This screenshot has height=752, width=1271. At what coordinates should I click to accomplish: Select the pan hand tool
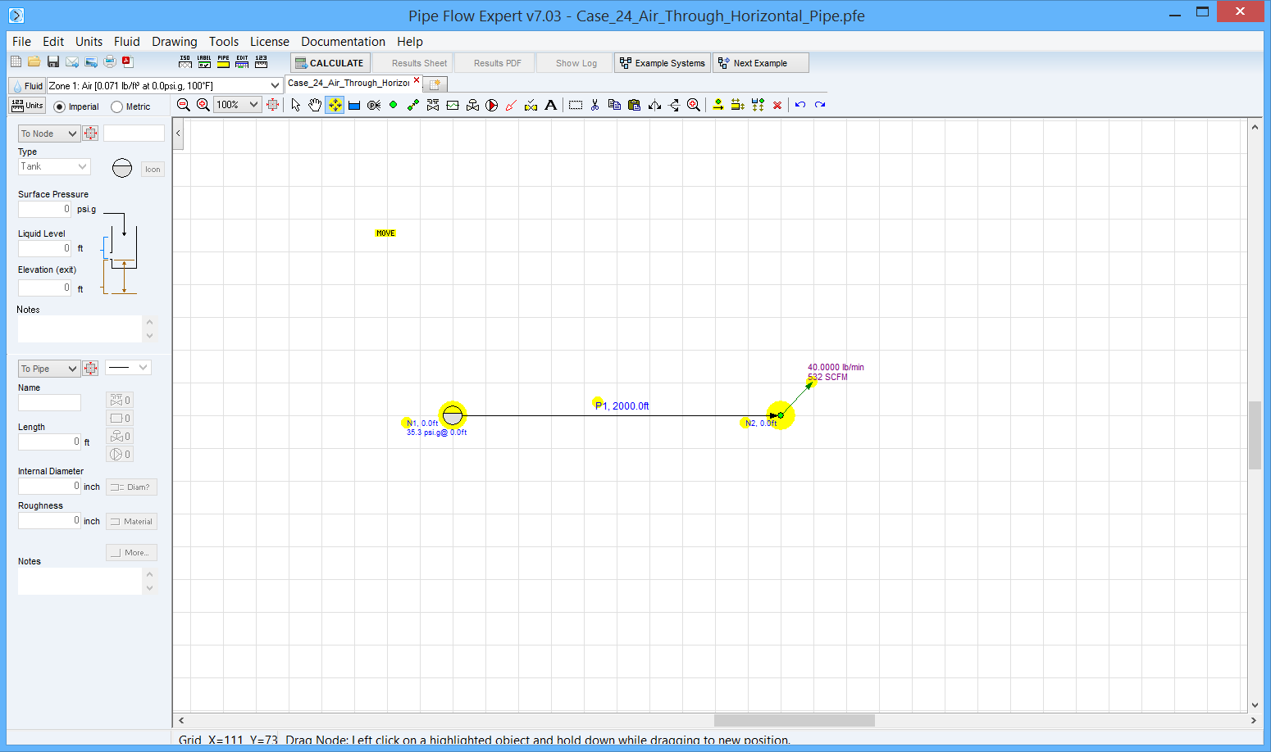315,105
